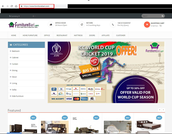Viewport: 172px width, 134px height.
Task: Click the delivery truck Office Hour icon
Action: 51,25
